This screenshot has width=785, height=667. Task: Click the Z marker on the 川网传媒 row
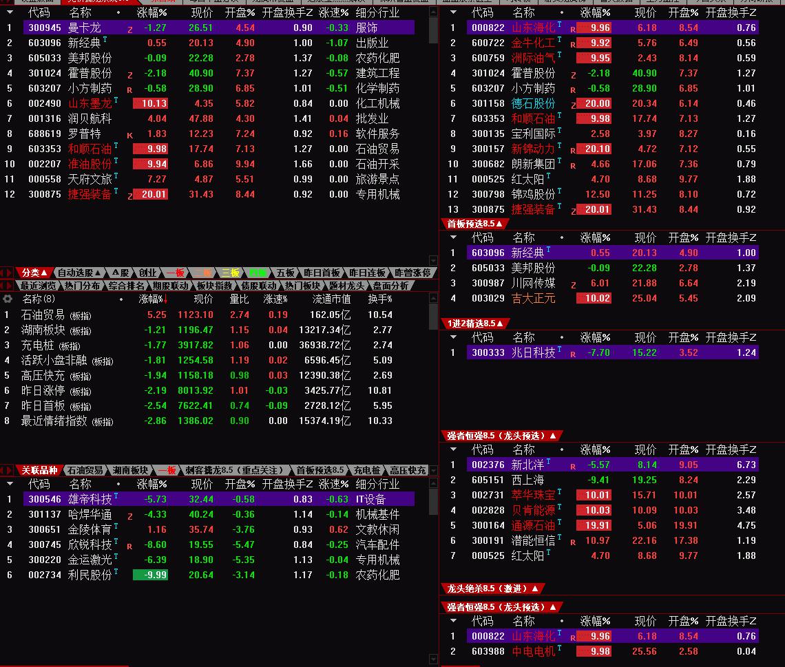pyautogui.click(x=573, y=285)
